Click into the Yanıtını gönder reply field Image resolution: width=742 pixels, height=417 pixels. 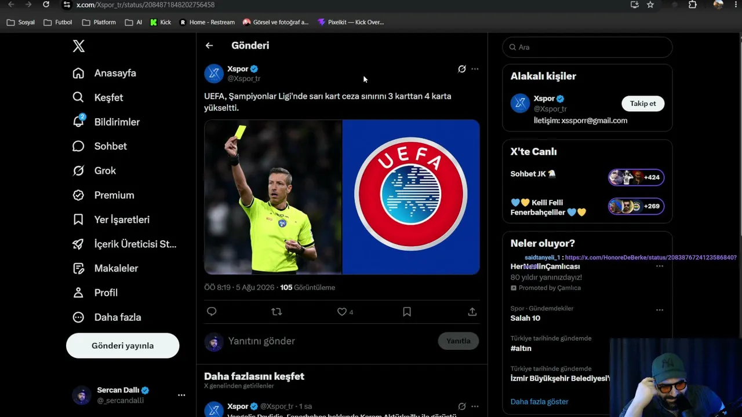click(x=330, y=341)
